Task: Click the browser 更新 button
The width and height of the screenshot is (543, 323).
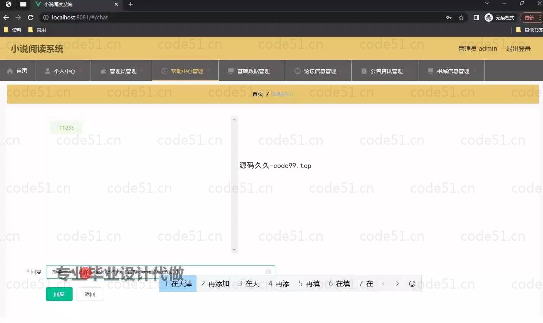Action: coord(530,18)
